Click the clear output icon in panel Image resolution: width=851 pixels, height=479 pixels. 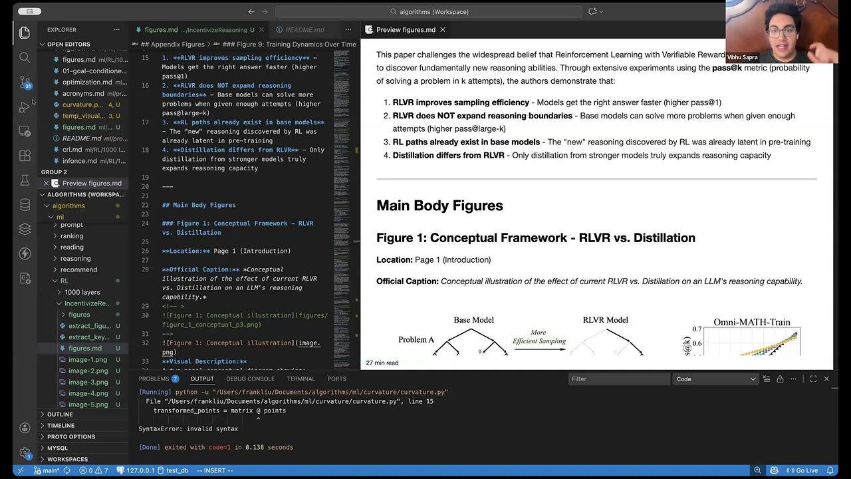(767, 379)
